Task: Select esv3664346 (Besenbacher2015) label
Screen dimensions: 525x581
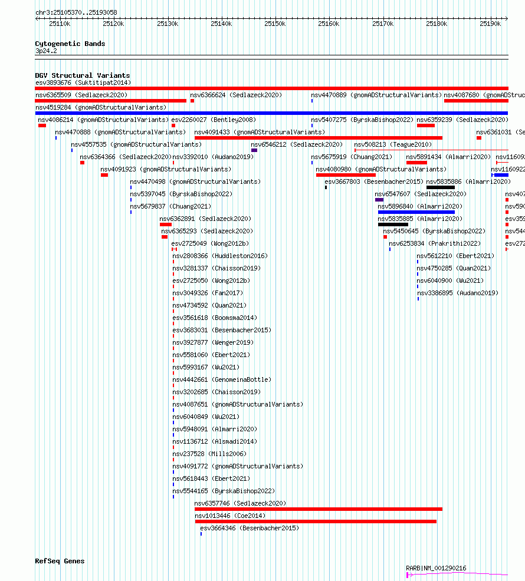Action: [x=250, y=529]
